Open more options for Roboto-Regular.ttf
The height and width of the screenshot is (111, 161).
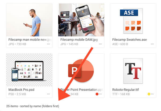click(152, 94)
